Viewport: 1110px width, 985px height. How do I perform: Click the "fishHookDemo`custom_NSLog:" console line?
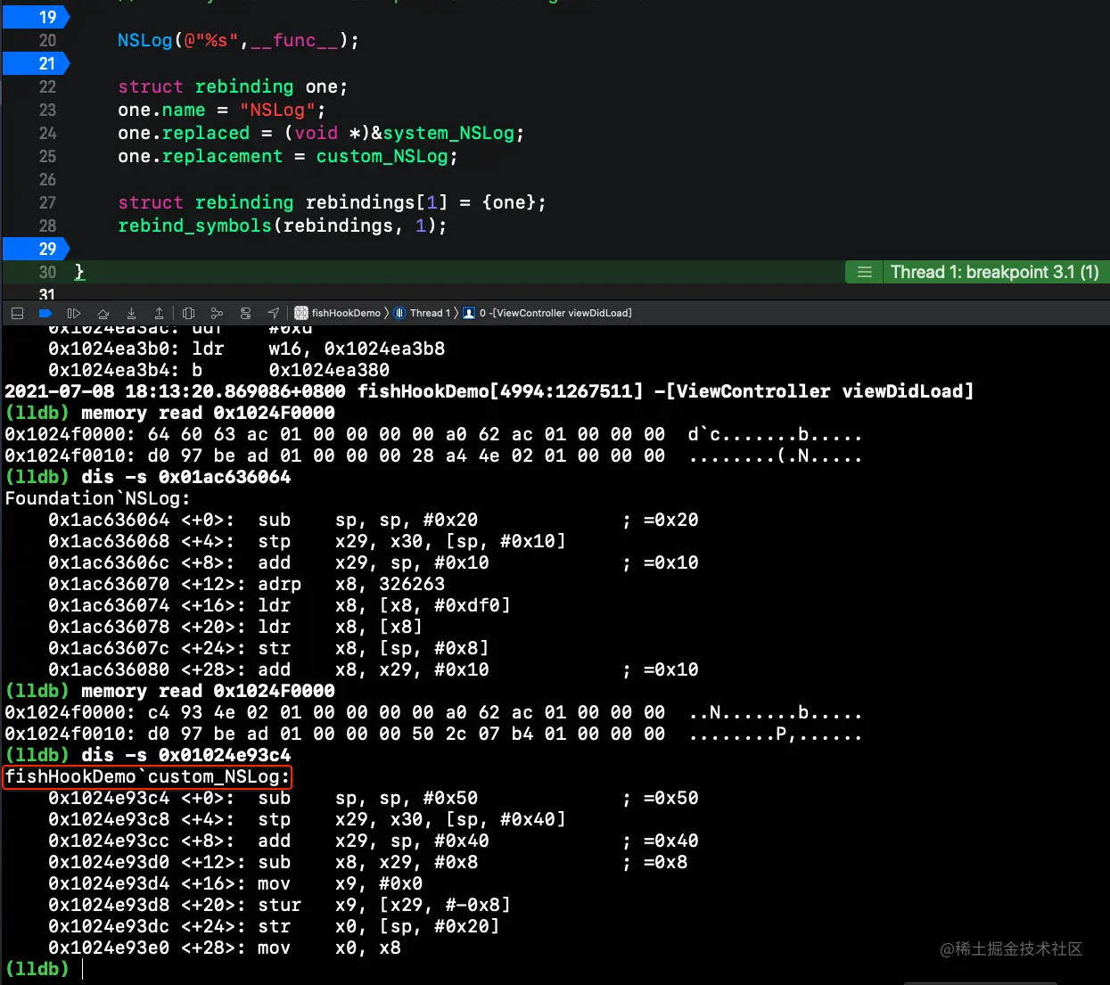click(x=147, y=776)
